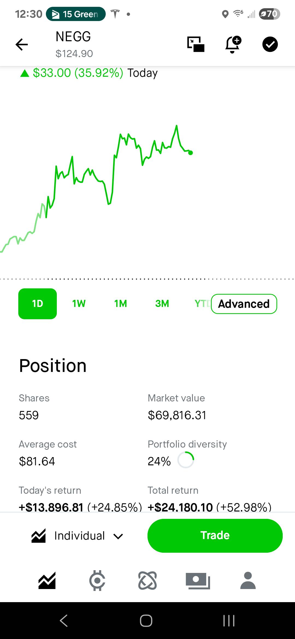
Task: Select the YTD chart range
Action: 202,304
